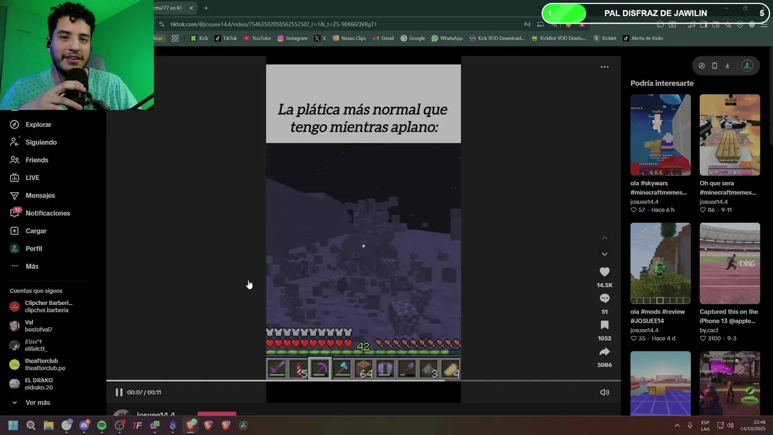The image size is (773, 435).
Task: Open Alerta de Kicks bookmark
Action: click(642, 38)
